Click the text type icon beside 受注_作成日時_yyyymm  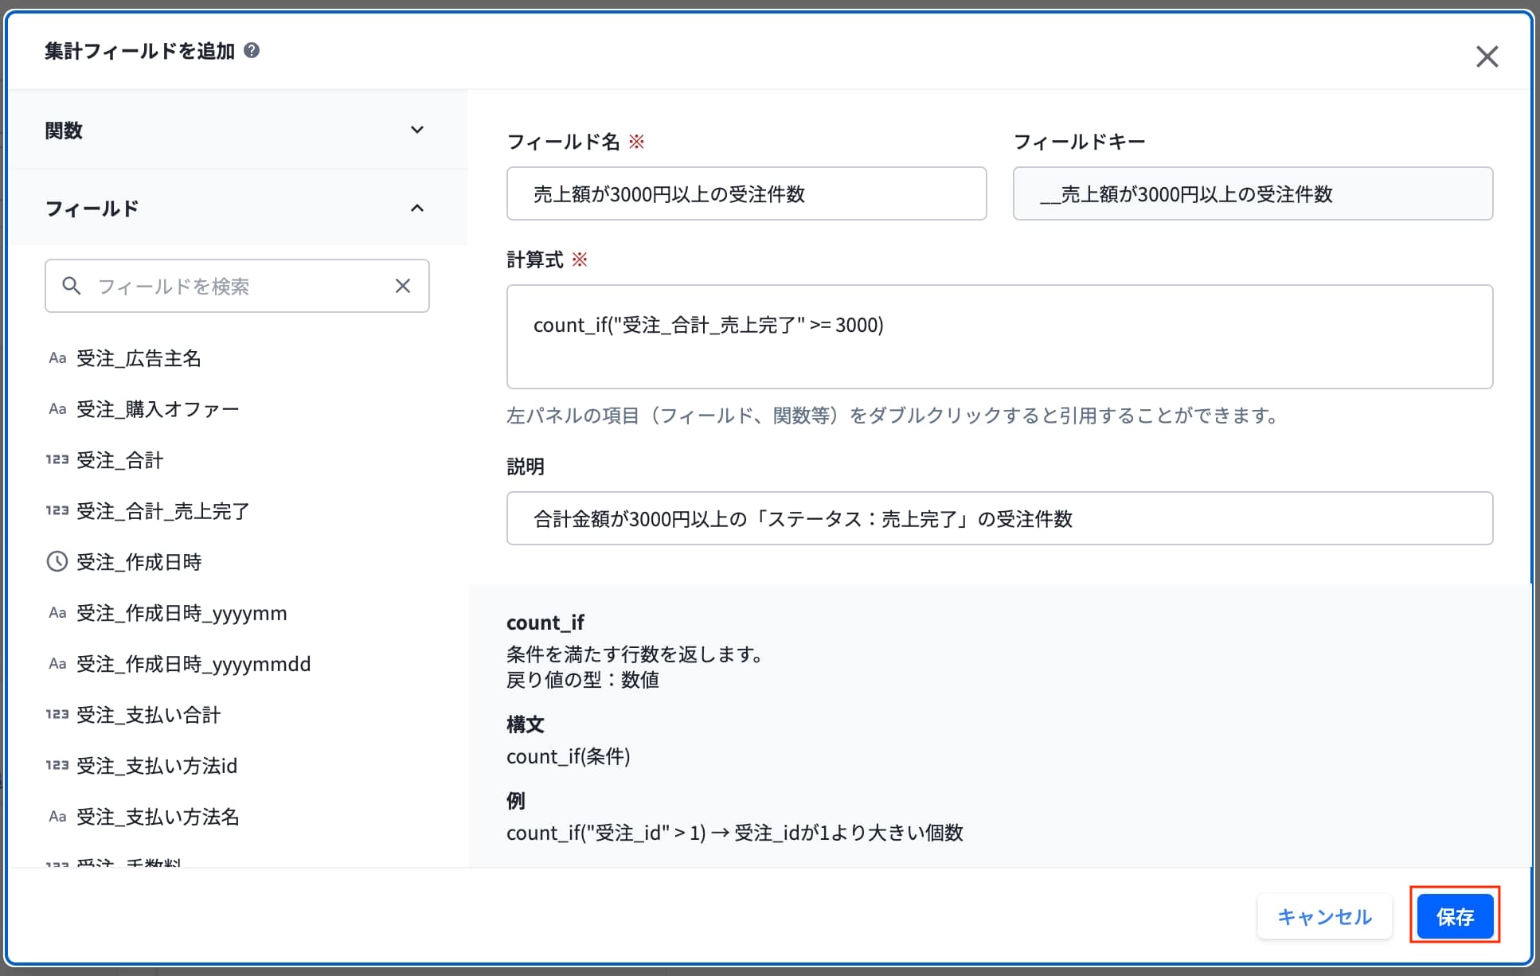[x=57, y=613]
